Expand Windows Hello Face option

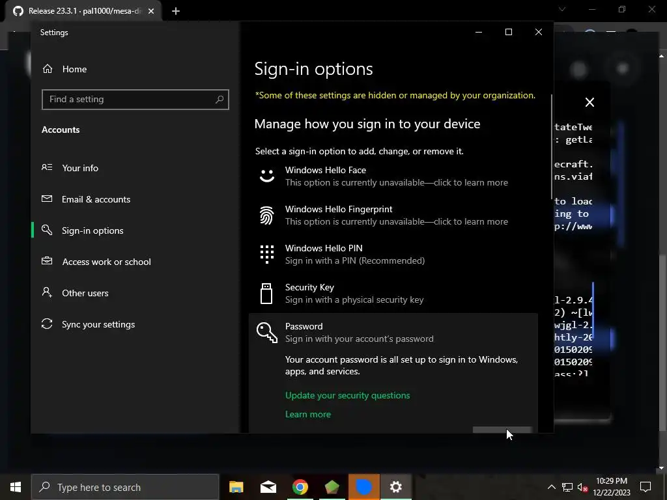pos(393,176)
